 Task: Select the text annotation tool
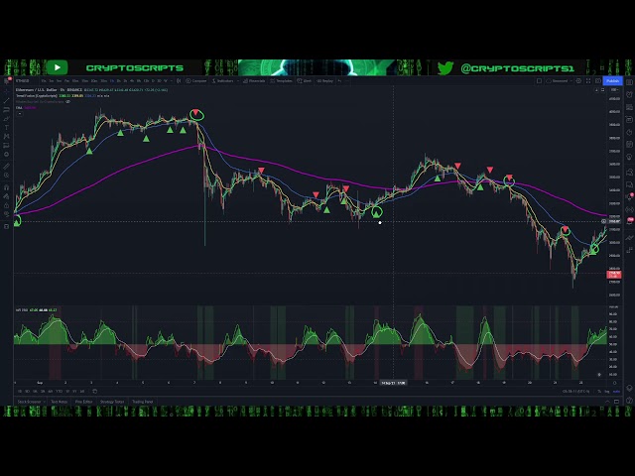[x=7, y=128]
